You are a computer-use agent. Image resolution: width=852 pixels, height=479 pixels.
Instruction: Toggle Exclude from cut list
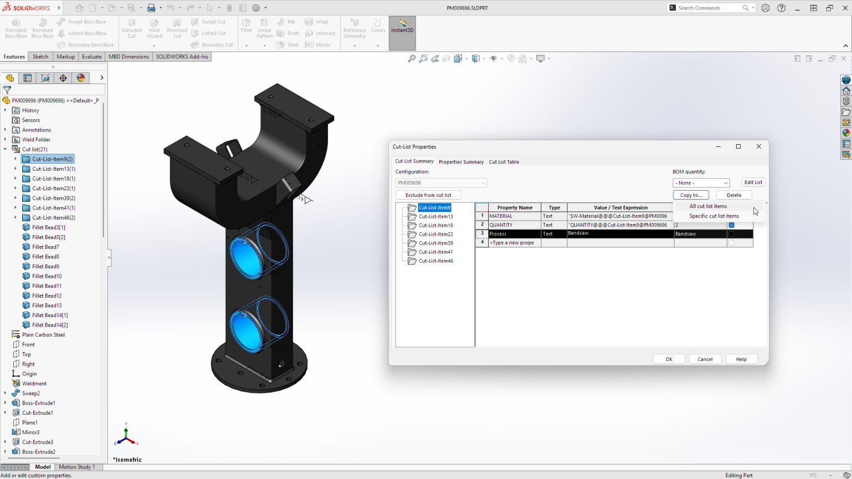click(x=428, y=195)
